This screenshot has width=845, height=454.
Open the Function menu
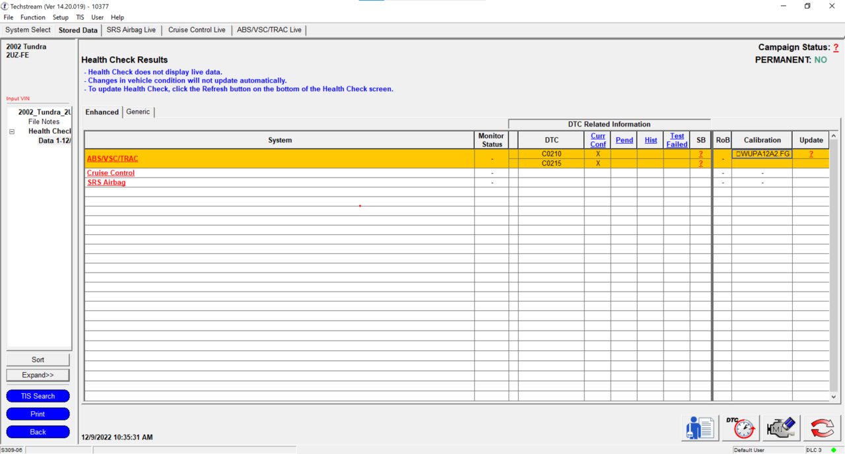(33, 17)
